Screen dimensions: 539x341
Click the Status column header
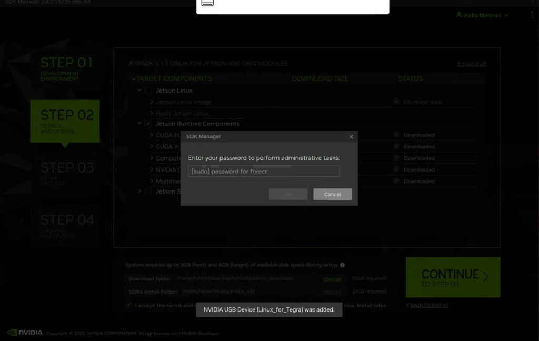point(411,79)
